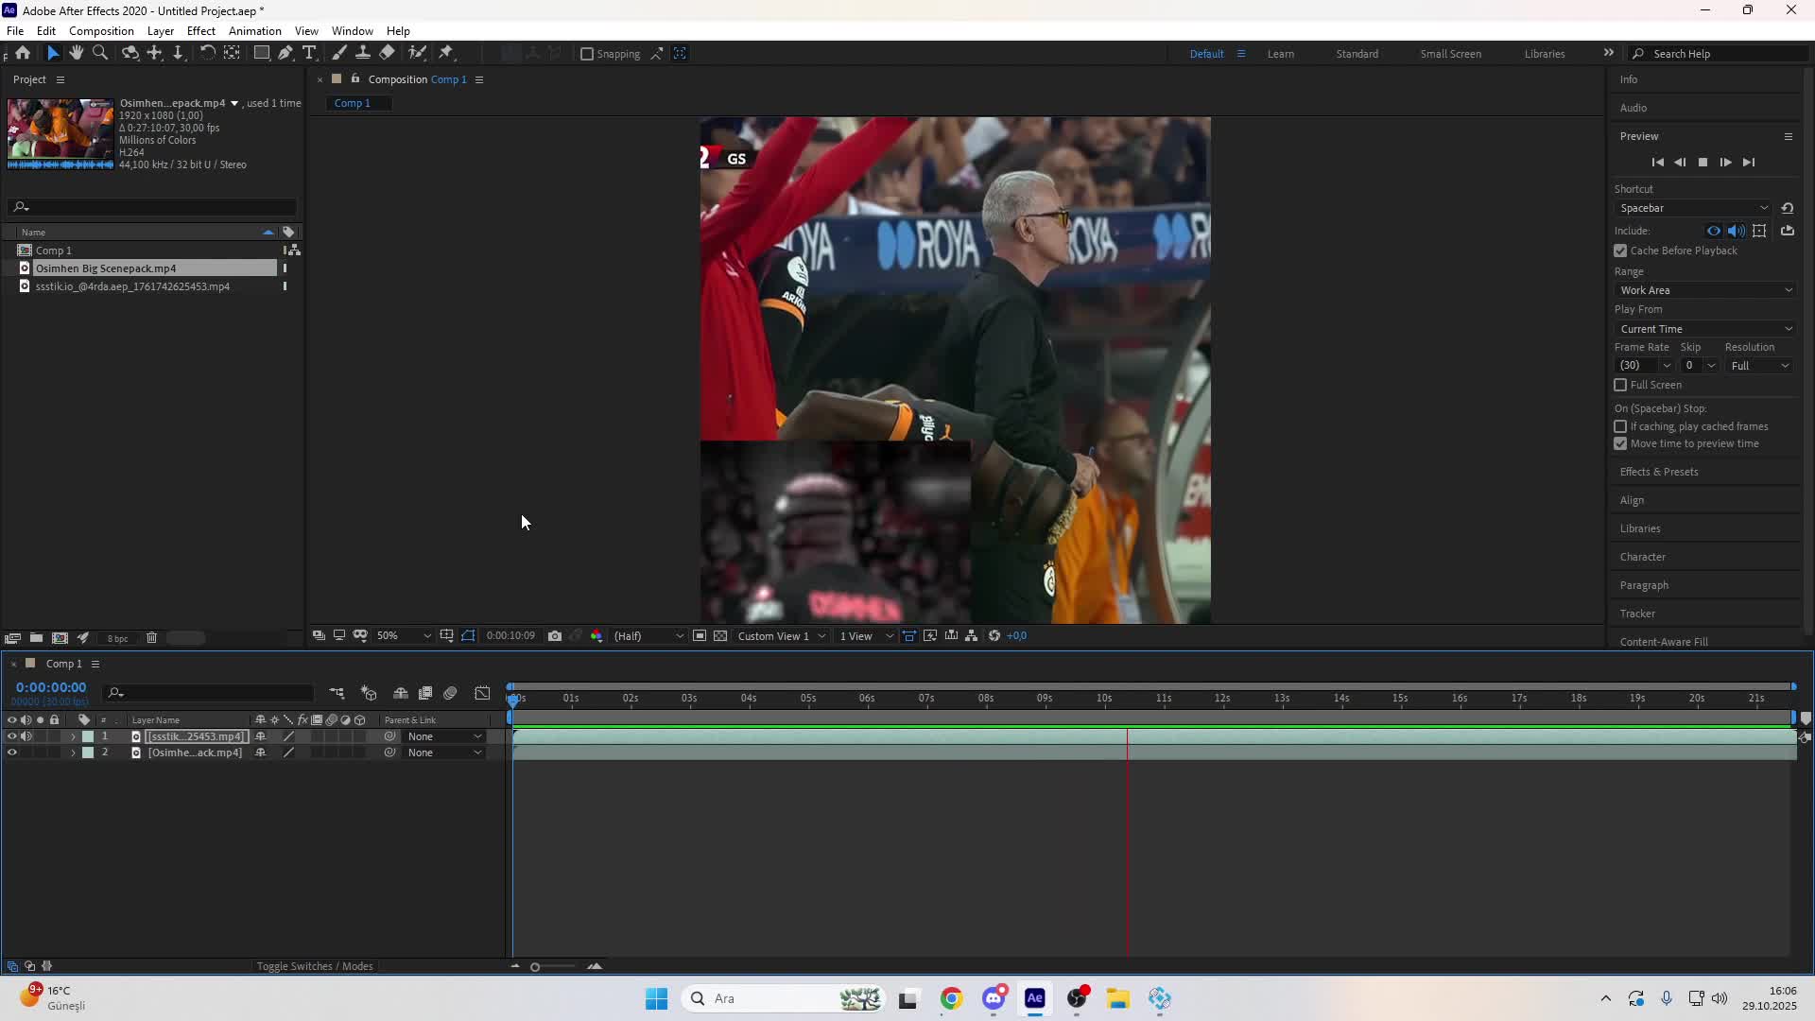Expand layer 1 ssstik properties

pos(72,735)
